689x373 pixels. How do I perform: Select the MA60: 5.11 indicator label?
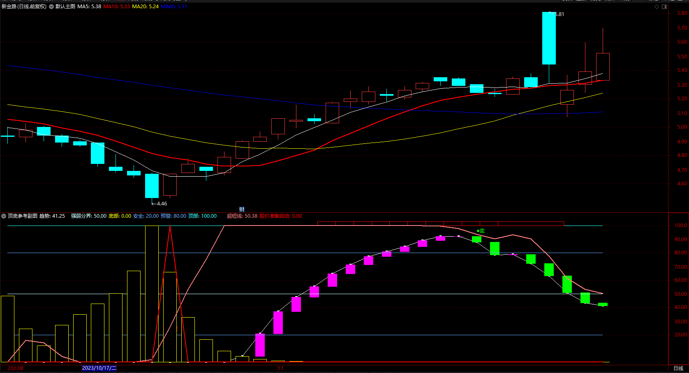(x=174, y=7)
